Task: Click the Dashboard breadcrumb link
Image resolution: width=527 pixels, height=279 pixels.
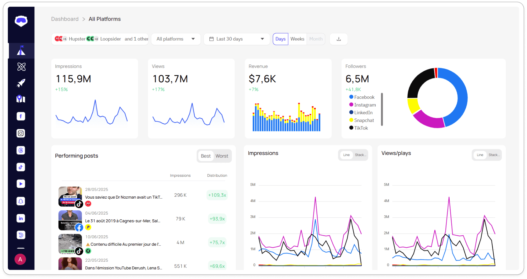Action: (65, 19)
